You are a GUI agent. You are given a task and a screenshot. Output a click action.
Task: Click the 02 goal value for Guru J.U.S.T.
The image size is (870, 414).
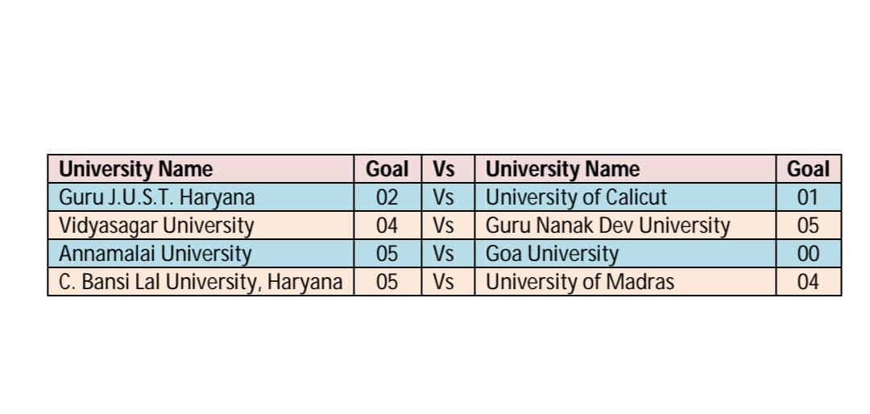point(387,197)
